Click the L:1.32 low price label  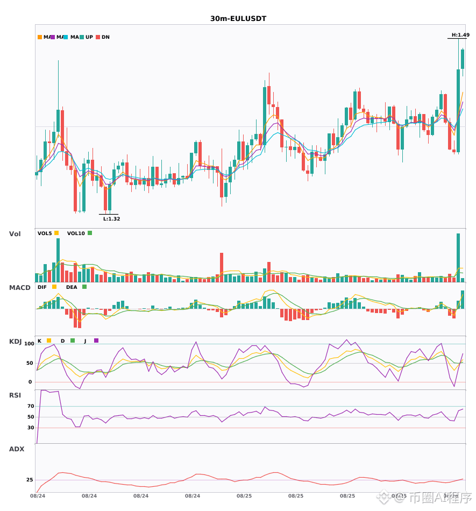(x=112, y=219)
